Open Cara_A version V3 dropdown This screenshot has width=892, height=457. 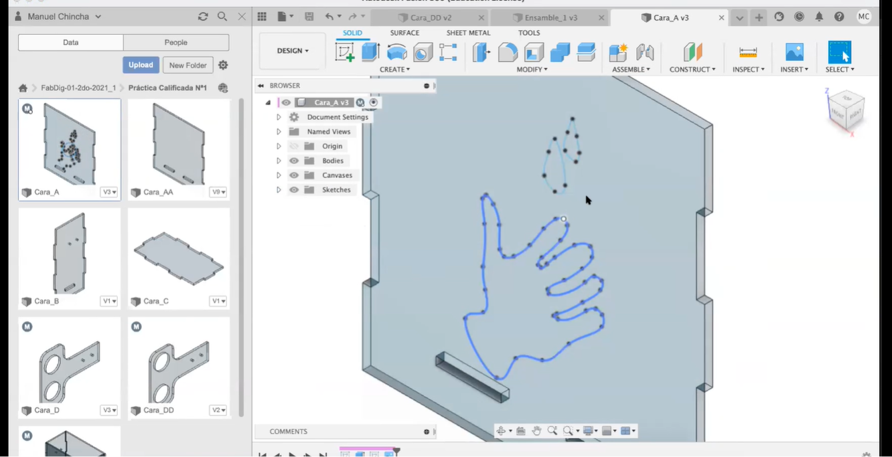[109, 192]
